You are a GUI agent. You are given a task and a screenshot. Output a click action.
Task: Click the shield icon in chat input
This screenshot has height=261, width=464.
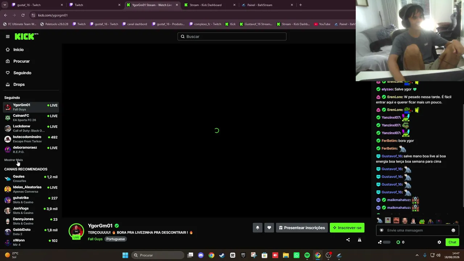point(381,230)
